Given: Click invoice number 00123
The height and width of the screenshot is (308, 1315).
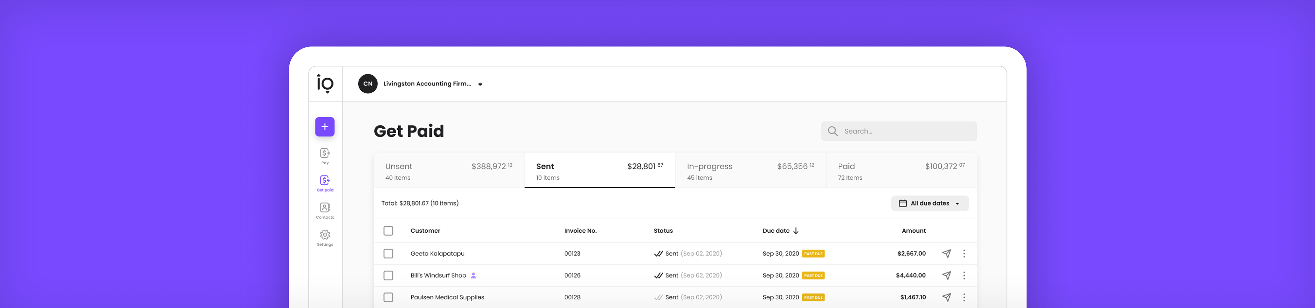Looking at the screenshot, I should pyautogui.click(x=572, y=254).
